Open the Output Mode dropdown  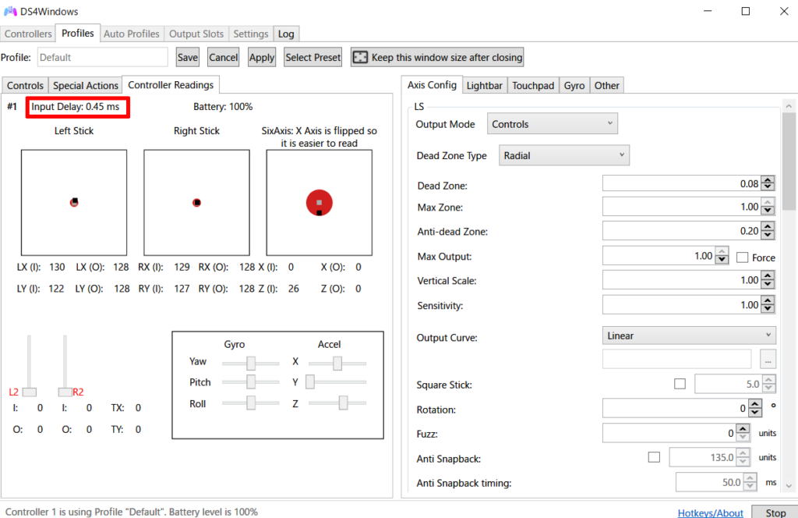(x=552, y=124)
